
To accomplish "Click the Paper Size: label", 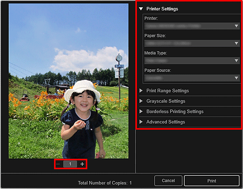I will pos(155,36).
